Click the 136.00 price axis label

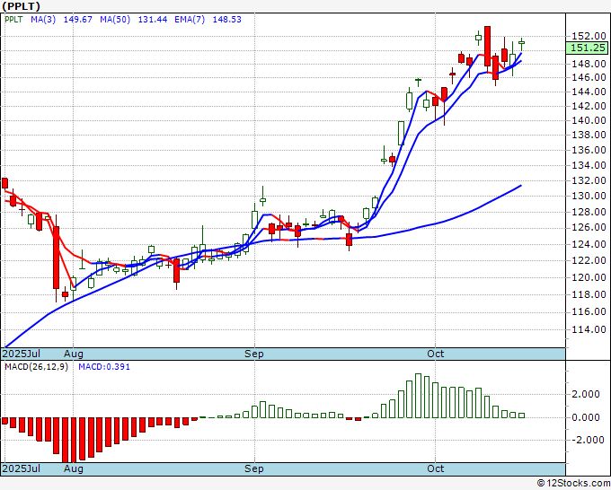click(x=589, y=150)
